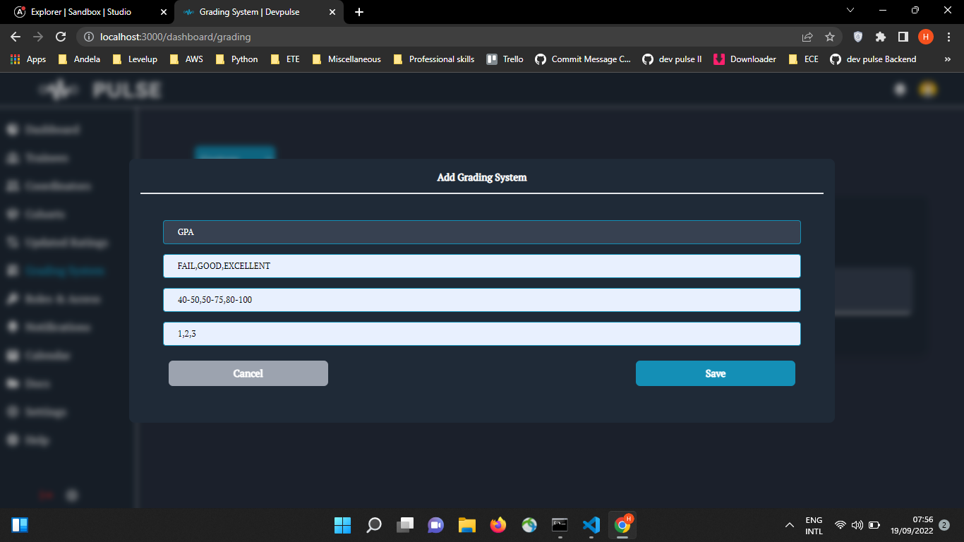This screenshot has width=964, height=542.
Task: Save the new grading system
Action: (x=715, y=373)
